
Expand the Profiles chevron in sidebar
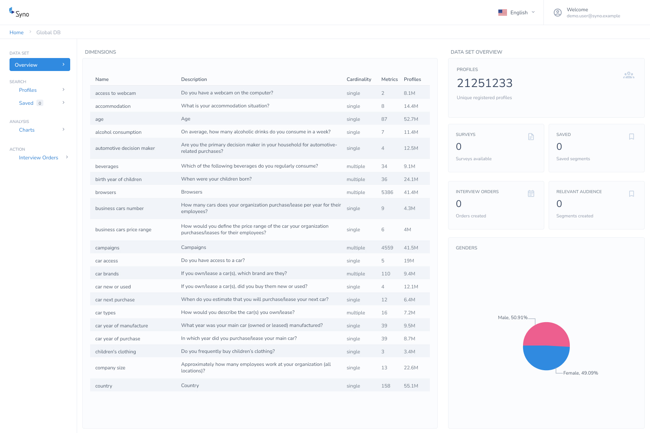point(63,90)
